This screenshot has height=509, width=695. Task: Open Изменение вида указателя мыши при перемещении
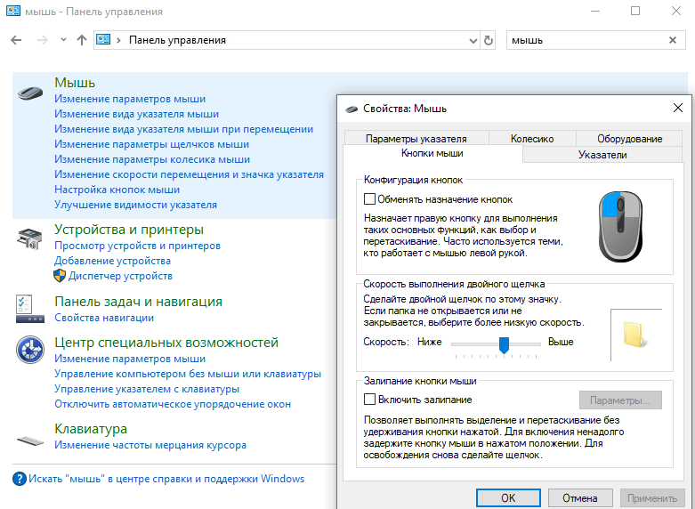pyautogui.click(x=184, y=129)
